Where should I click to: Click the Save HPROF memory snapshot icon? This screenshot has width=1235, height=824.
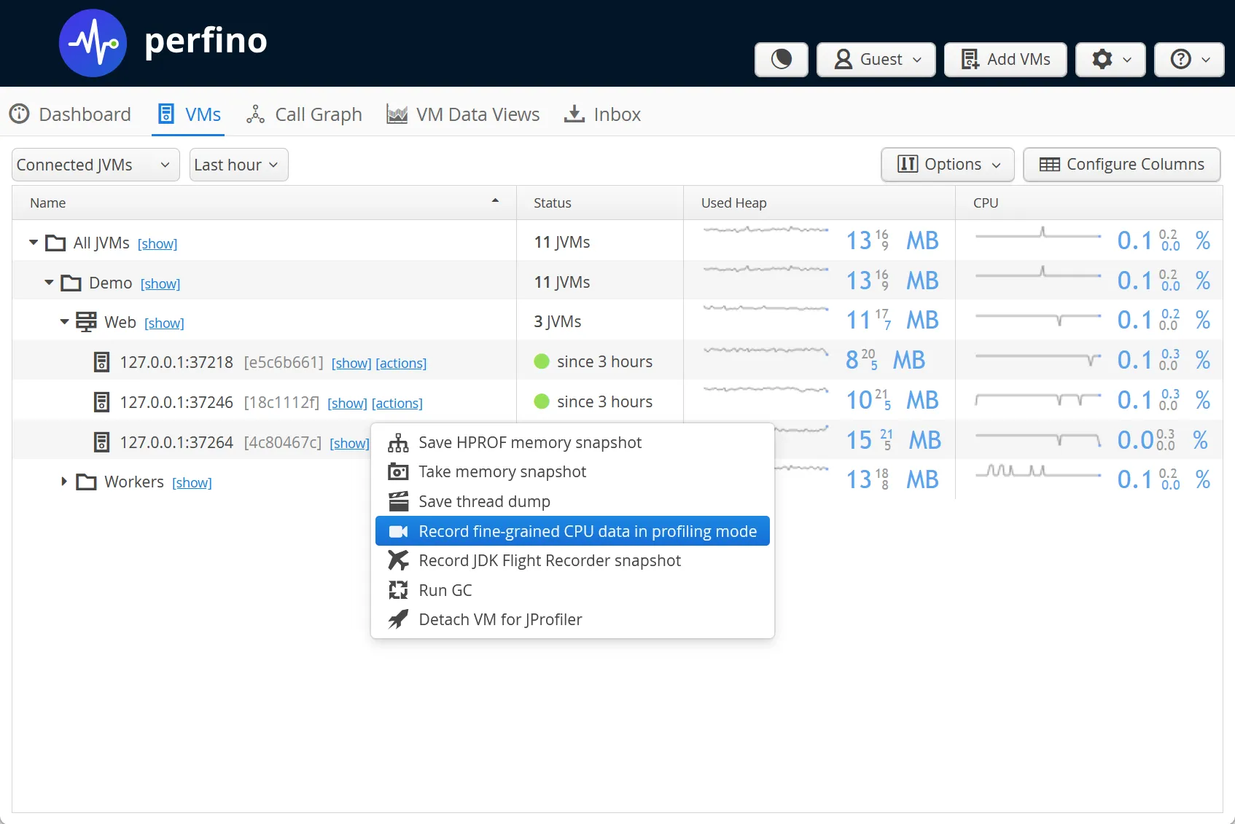tap(398, 442)
